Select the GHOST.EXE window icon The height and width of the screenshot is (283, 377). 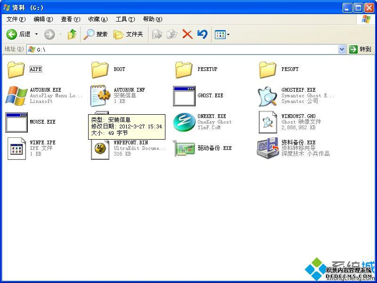click(184, 96)
